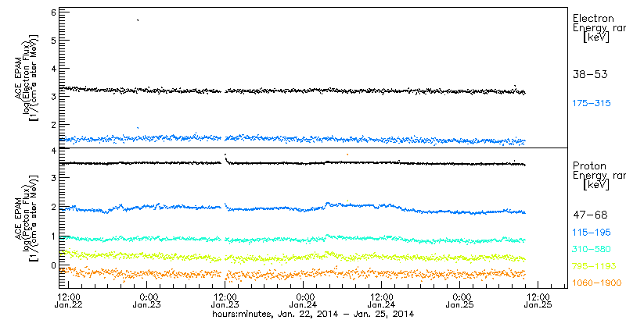Screen dimensions: 626x320
Task: Click the lone orange outlier dot atop proton panel
Action: pos(347,154)
